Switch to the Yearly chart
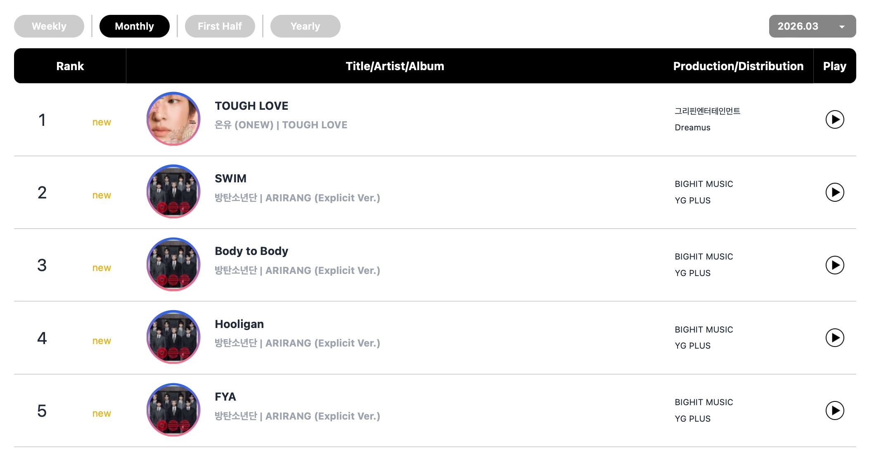The image size is (874, 453). 305,26
